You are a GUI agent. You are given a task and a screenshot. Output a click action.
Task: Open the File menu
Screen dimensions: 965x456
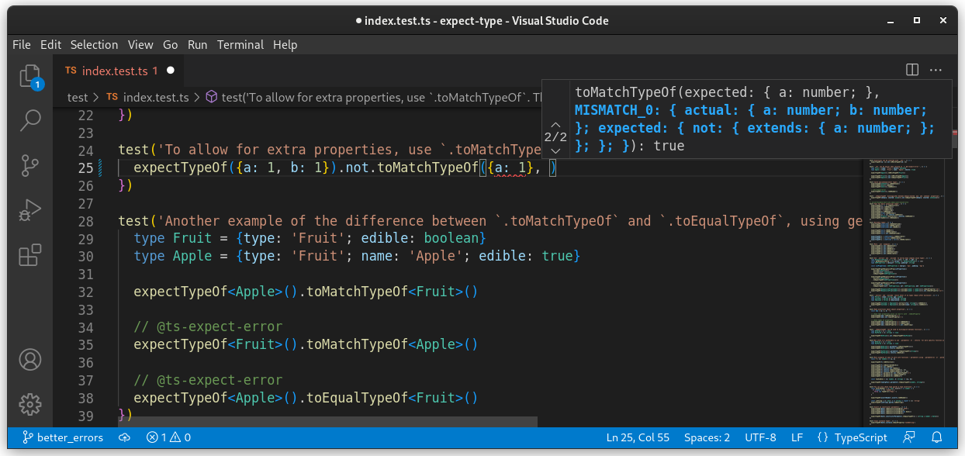[x=22, y=45]
